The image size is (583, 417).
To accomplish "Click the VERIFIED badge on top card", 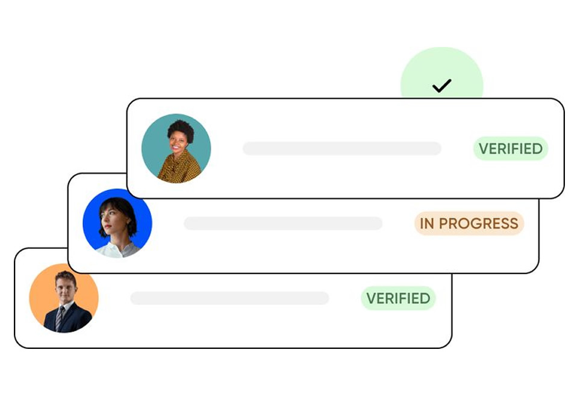I will (511, 148).
